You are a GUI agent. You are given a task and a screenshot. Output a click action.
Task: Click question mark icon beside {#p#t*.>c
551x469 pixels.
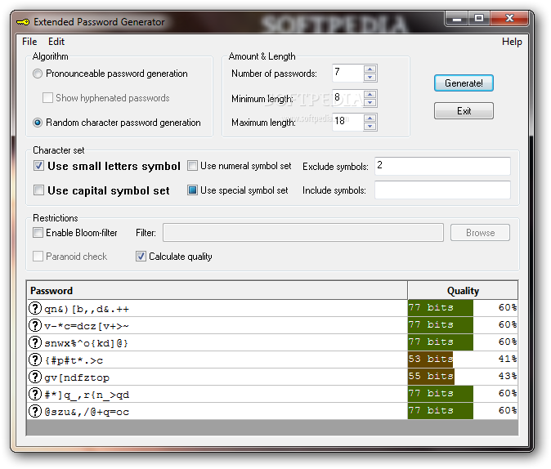(35, 360)
